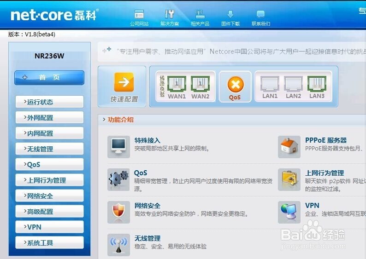Screen dimensions: 366x259
Task: Click the 快速配置 orange arrow icon
Action: pos(124,82)
